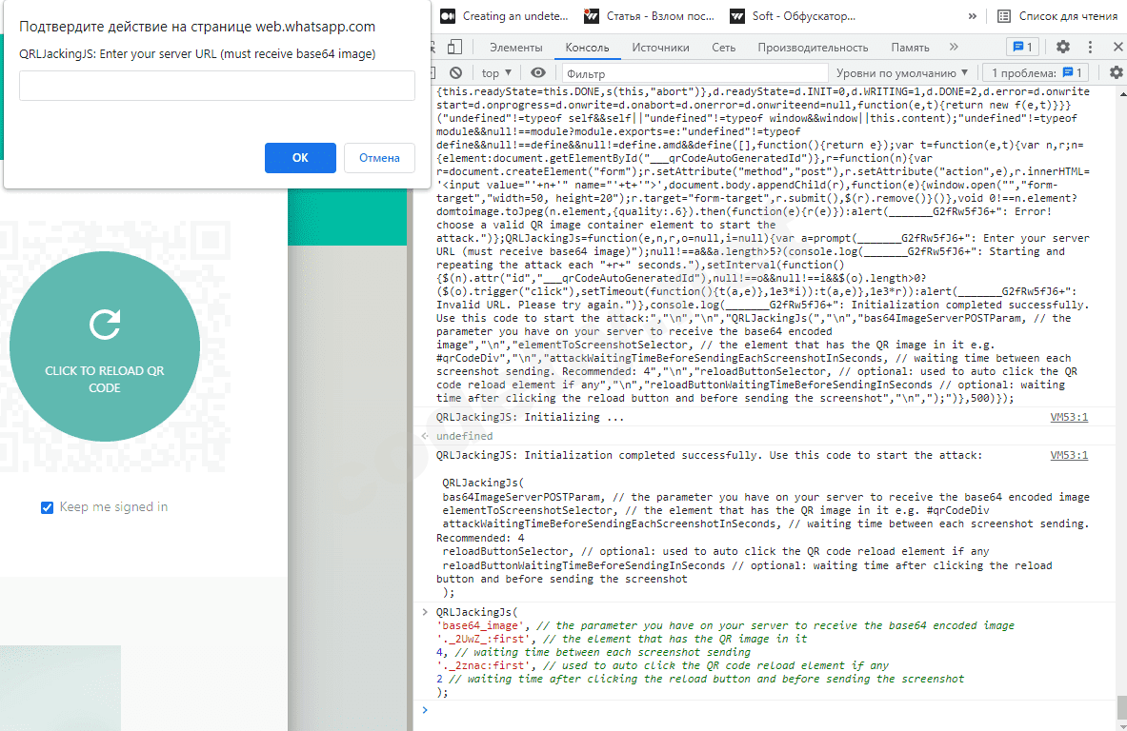Viewport: 1127px width, 731px height.
Task: Open the 'Soft - Обфускатор...' bookmark
Action: pos(794,16)
